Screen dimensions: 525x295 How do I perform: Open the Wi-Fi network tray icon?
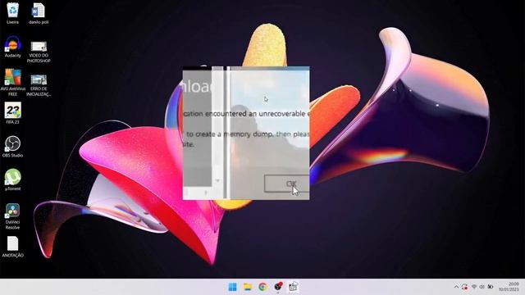[x=474, y=287]
